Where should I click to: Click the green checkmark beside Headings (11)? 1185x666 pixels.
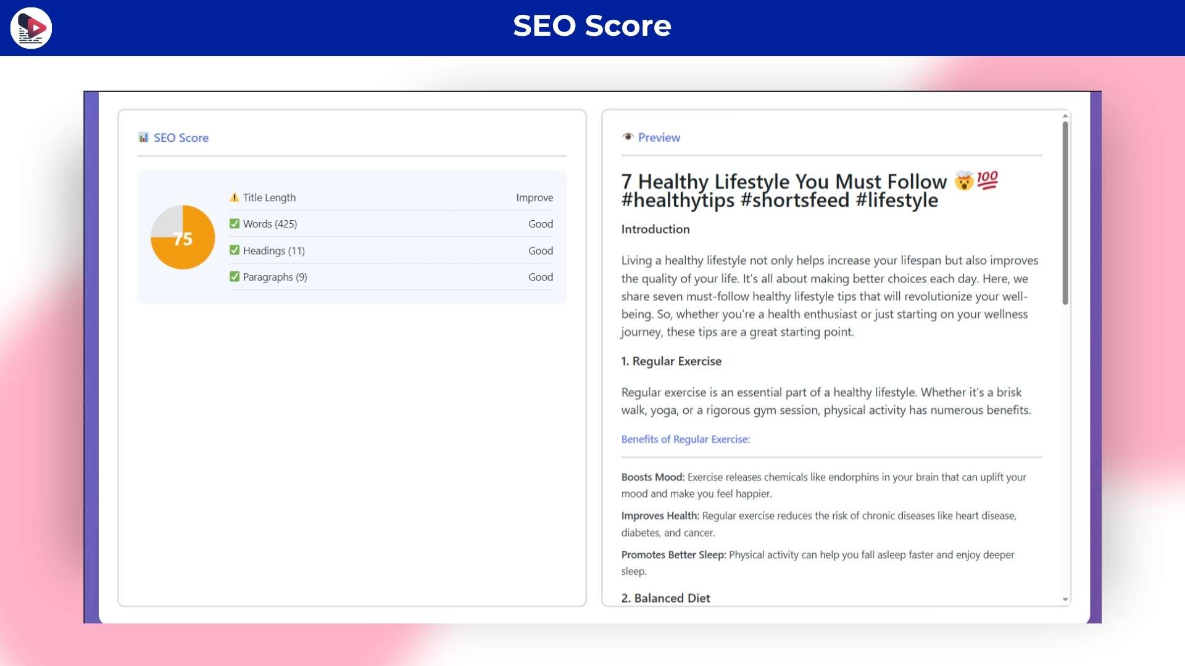point(235,250)
